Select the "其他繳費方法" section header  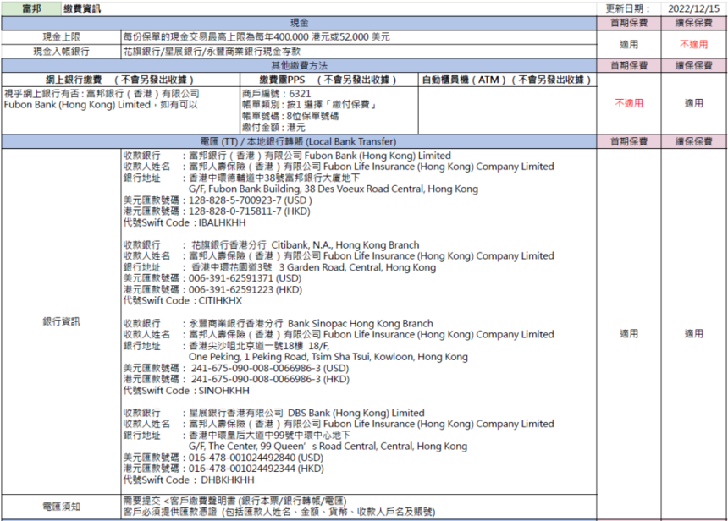tap(299, 65)
